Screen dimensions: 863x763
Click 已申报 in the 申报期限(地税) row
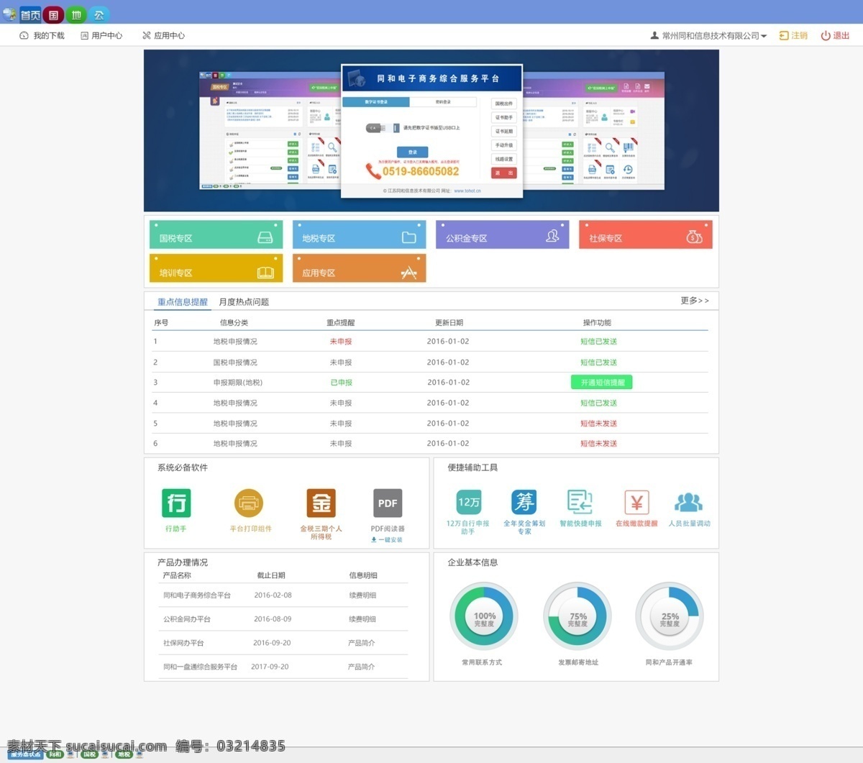point(341,383)
